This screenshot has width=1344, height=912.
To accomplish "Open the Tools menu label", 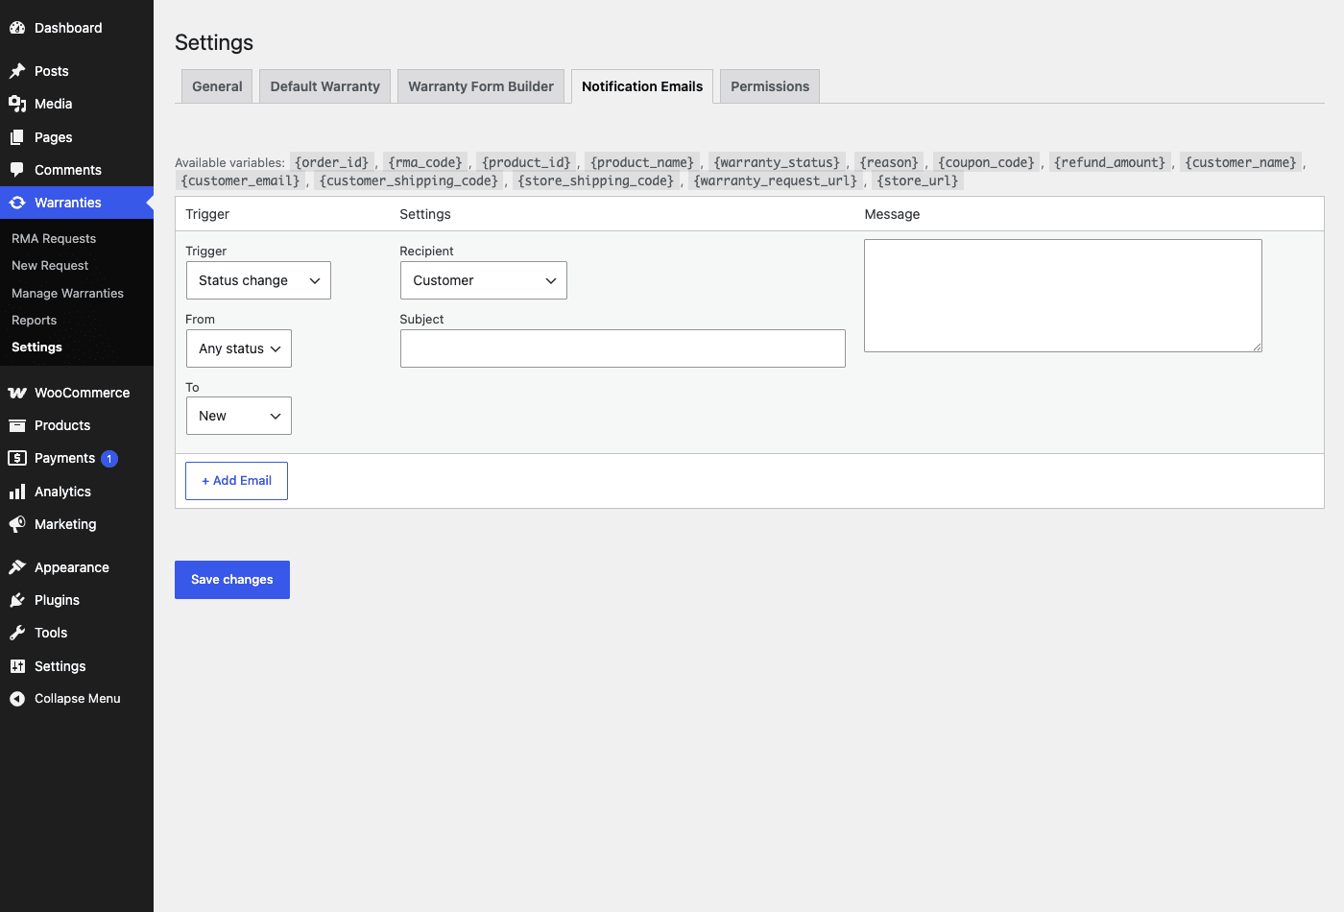I will (x=51, y=633).
